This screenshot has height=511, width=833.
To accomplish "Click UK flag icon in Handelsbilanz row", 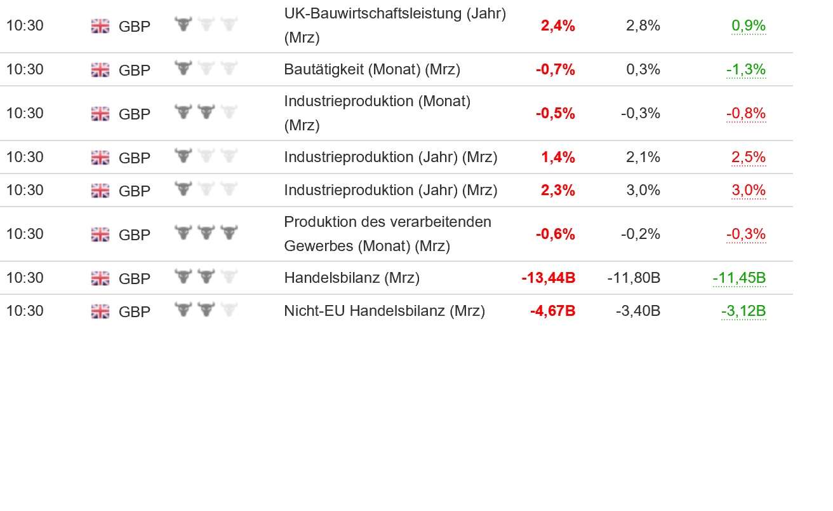I will coord(100,278).
